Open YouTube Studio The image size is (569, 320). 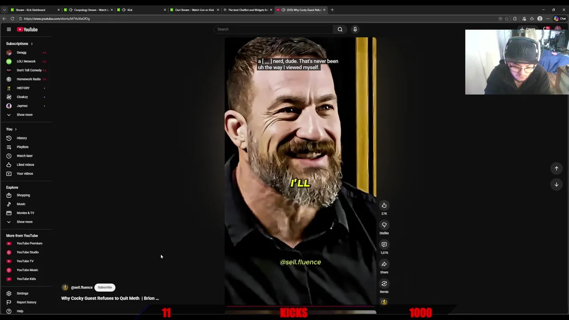coord(28,252)
